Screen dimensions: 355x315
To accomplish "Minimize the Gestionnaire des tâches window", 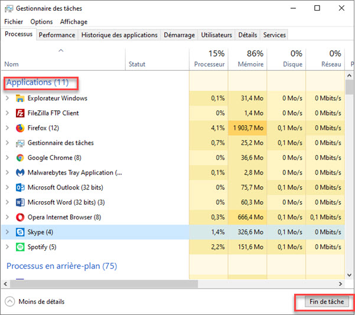I will pos(293,8).
